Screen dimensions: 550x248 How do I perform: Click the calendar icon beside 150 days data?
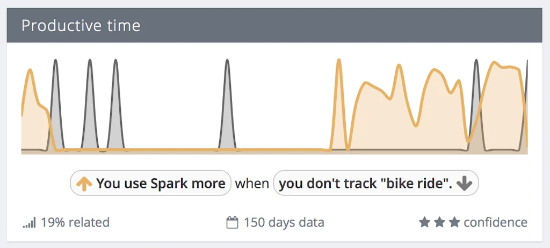232,222
